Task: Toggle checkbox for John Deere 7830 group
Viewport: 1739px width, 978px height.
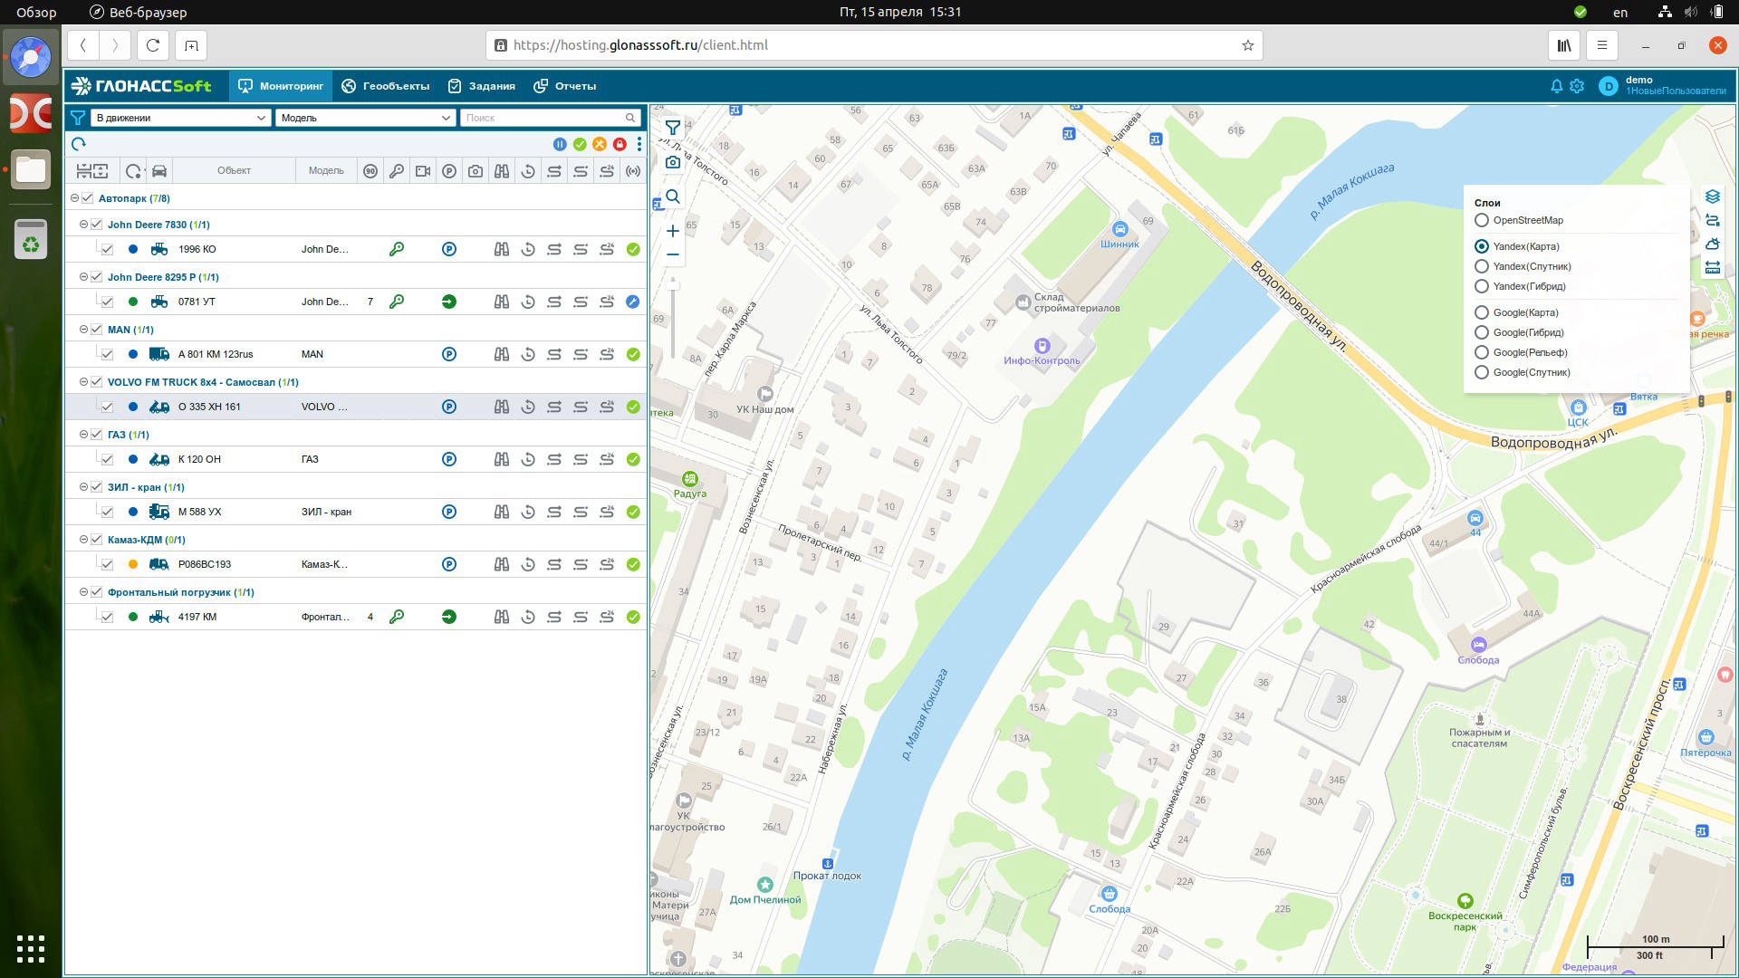Action: coord(95,224)
